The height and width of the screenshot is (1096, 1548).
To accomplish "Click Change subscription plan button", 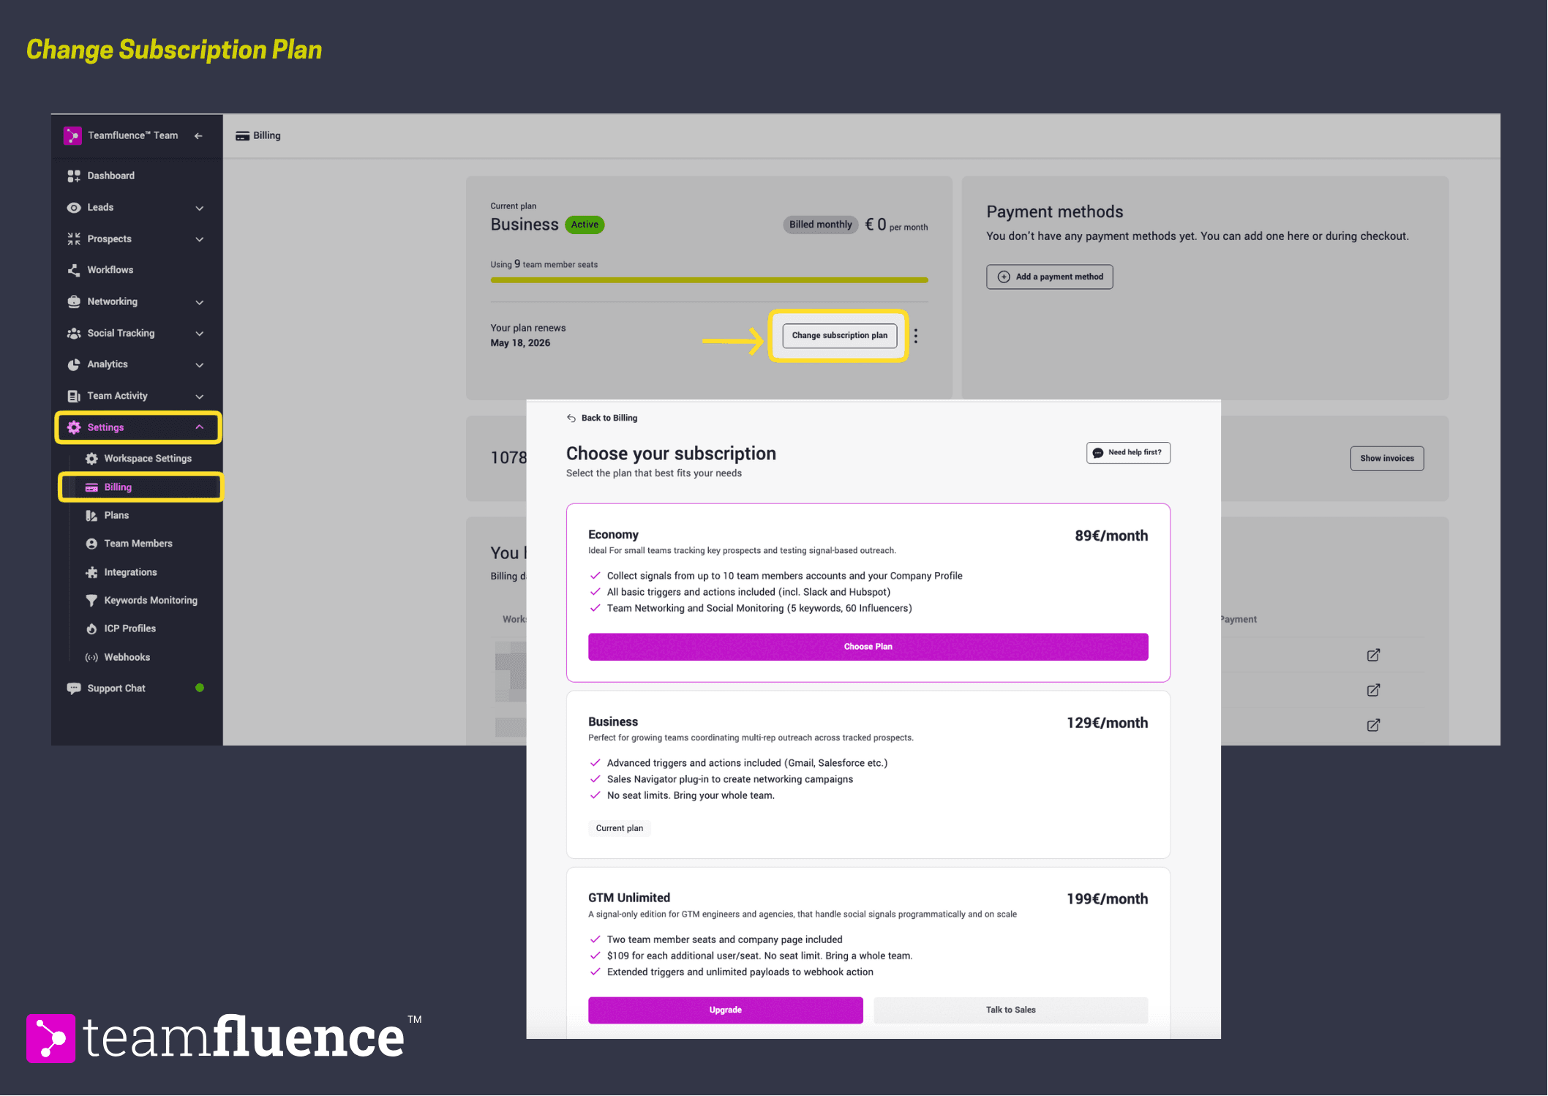I will (x=838, y=336).
